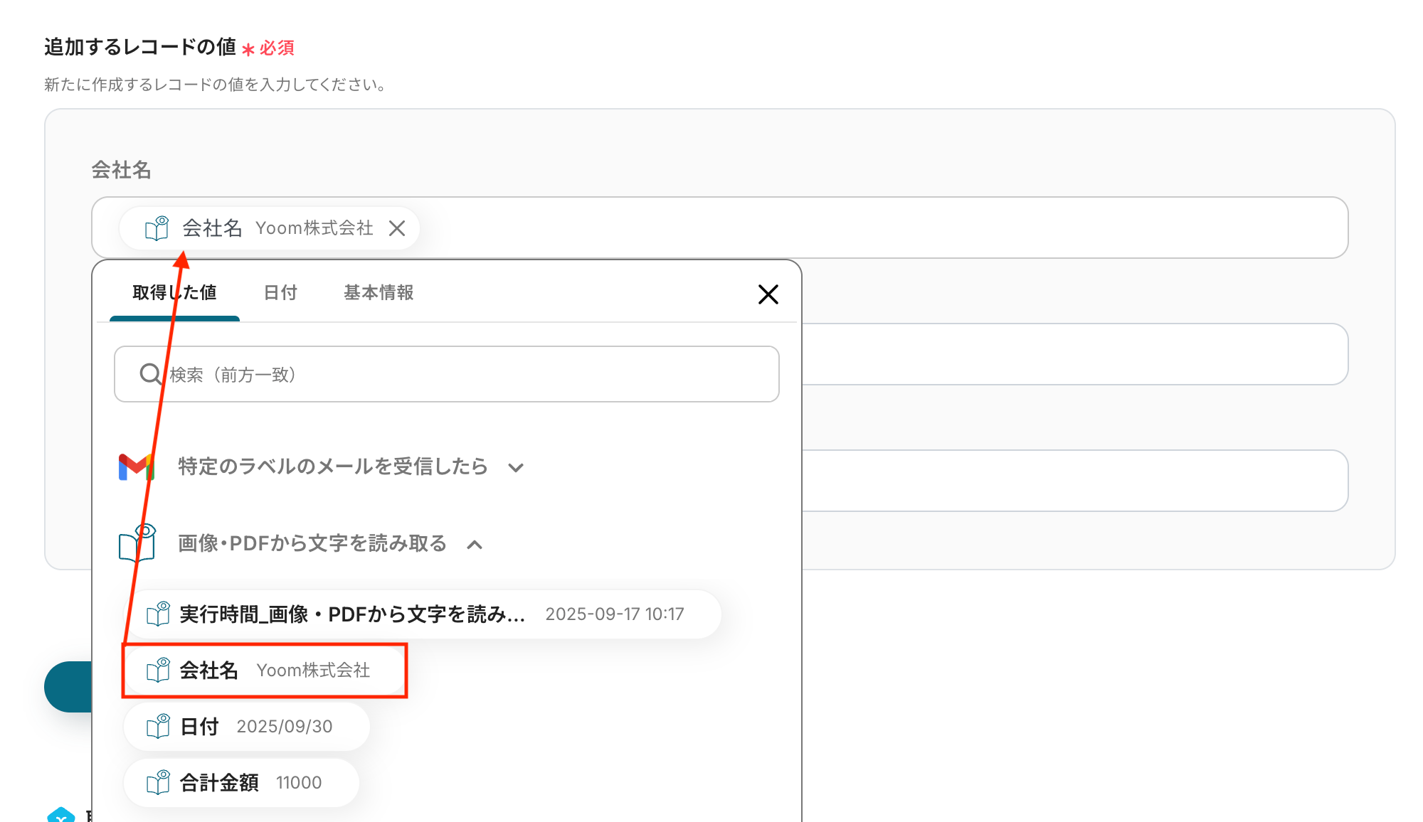Switch to the 基本情報 tab

click(379, 292)
